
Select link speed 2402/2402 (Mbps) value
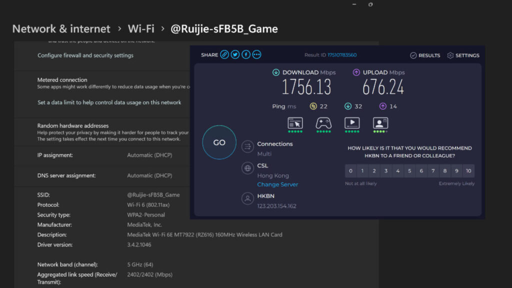click(150, 274)
